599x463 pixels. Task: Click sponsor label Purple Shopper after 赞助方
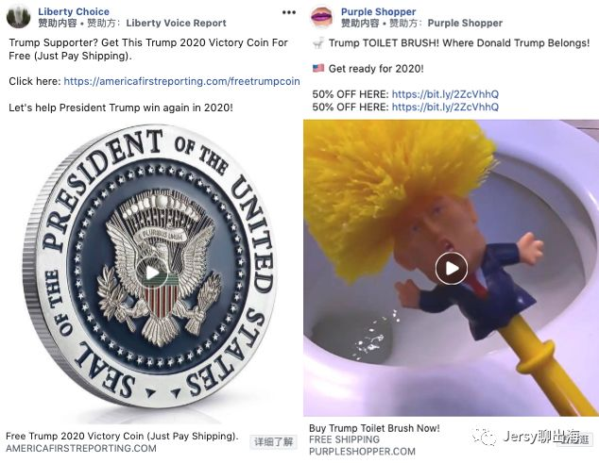tap(465, 24)
